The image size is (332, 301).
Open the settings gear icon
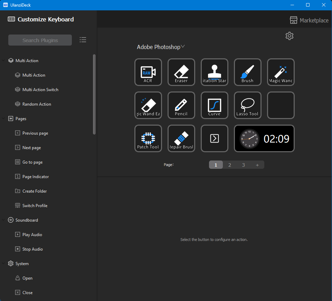pyautogui.click(x=289, y=36)
